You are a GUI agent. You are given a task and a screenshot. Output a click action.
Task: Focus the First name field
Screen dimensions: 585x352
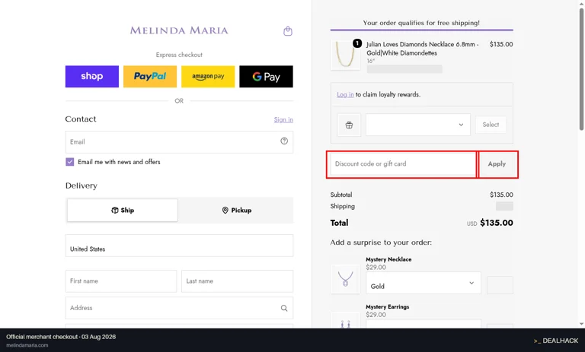(x=121, y=281)
